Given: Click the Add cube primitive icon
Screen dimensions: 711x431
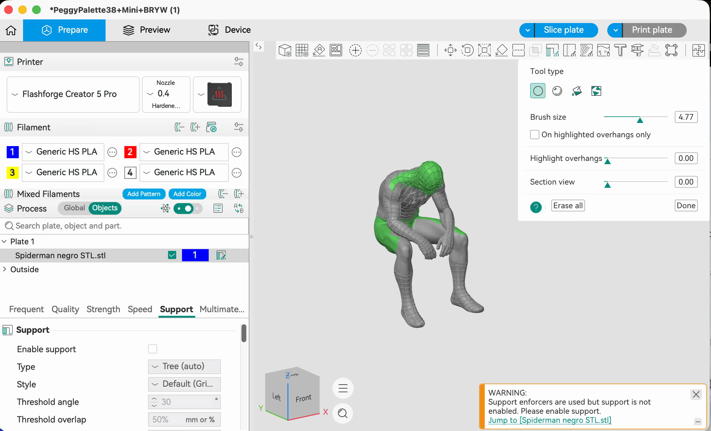Looking at the screenshot, I should point(285,50).
